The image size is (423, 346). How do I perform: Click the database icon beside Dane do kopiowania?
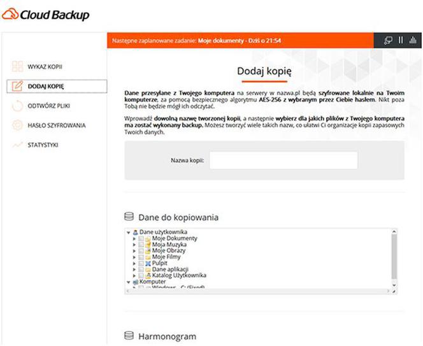(x=129, y=217)
